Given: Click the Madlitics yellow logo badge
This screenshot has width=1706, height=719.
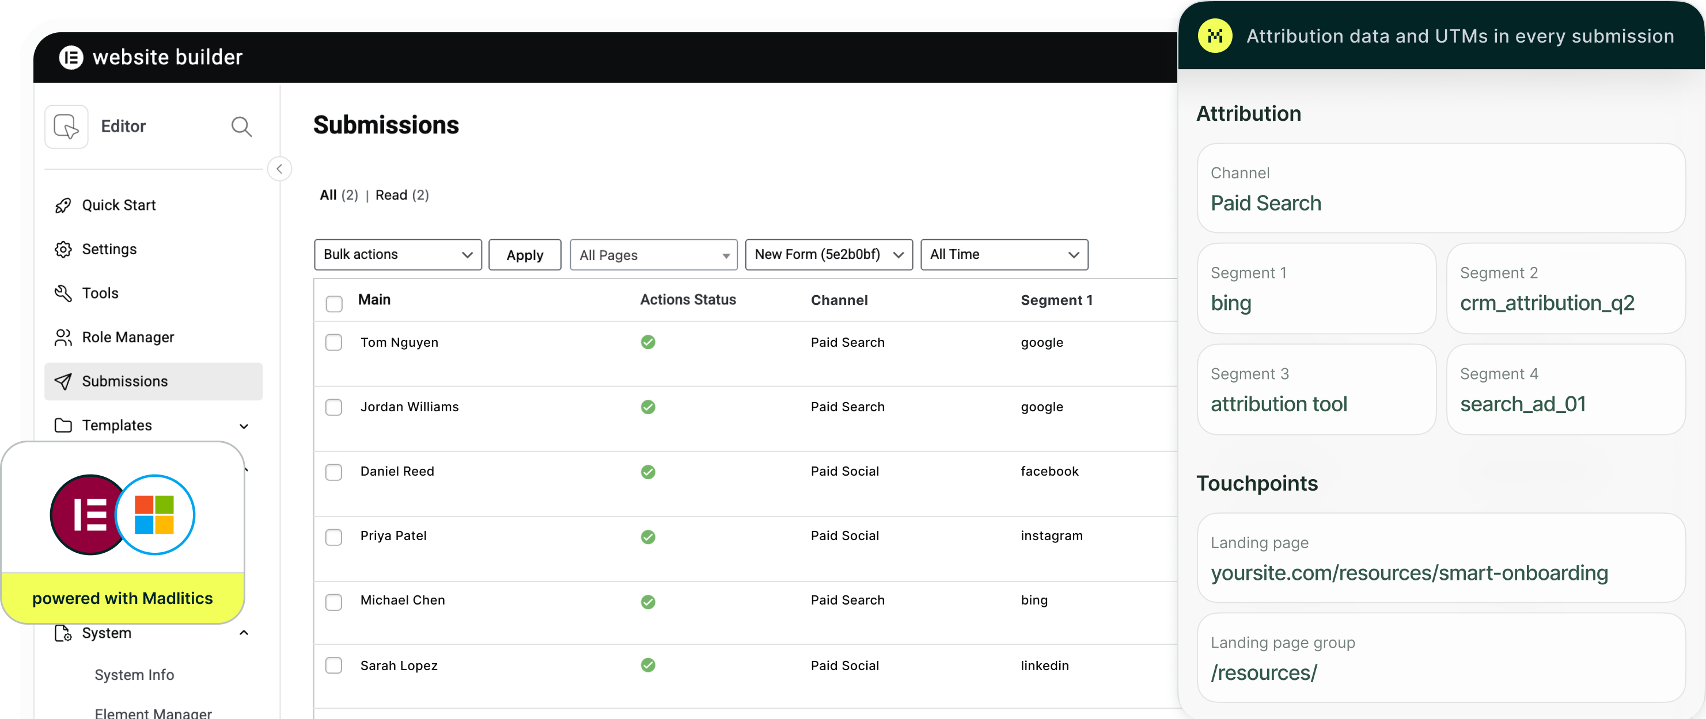Looking at the screenshot, I should click(x=1215, y=36).
